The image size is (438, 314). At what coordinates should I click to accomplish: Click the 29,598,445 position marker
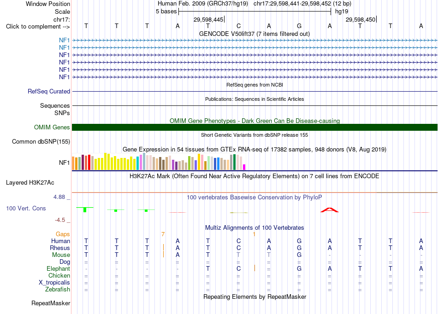(209, 19)
